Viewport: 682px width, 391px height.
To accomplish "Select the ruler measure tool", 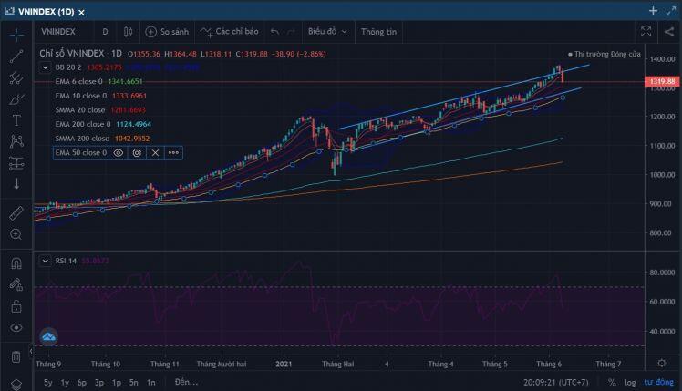I will (16, 213).
